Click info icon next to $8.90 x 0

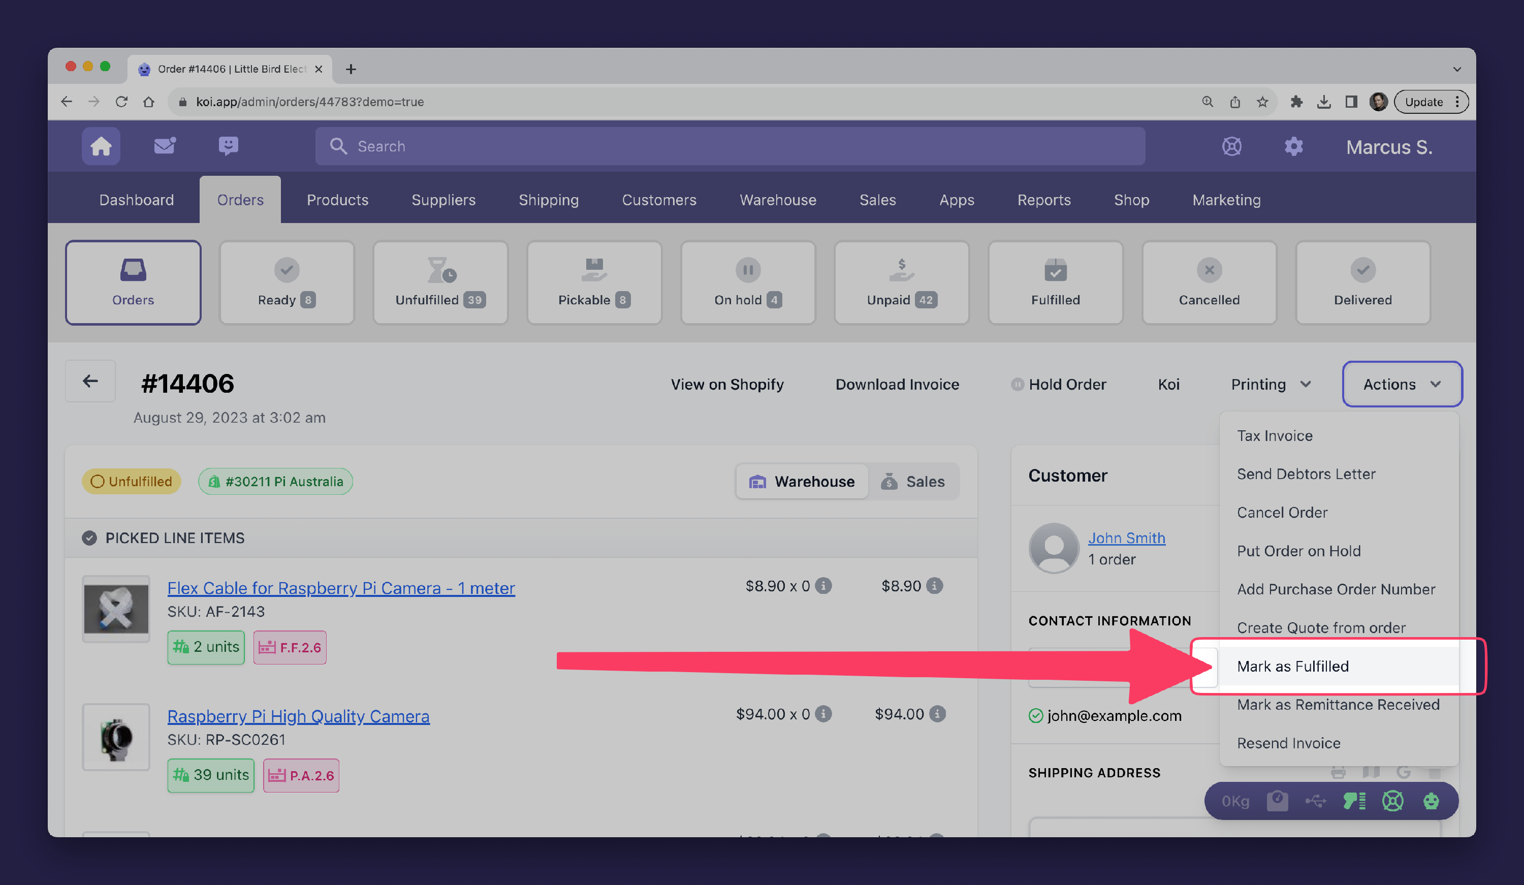coord(823,586)
